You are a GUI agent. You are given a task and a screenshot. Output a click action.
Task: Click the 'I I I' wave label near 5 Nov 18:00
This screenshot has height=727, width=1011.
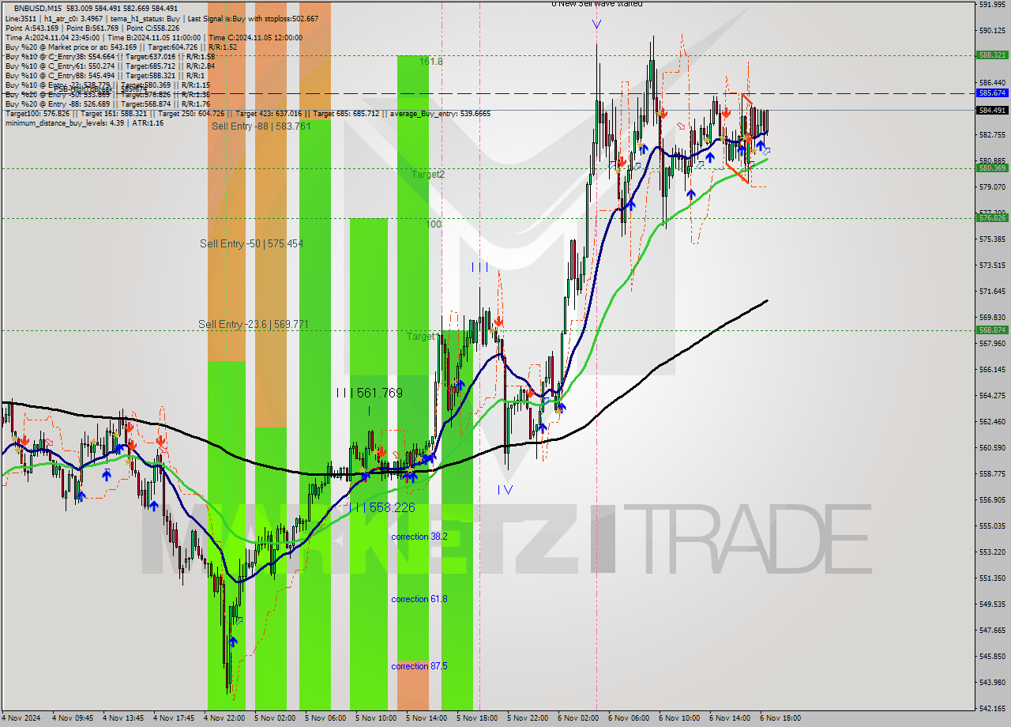click(x=479, y=267)
